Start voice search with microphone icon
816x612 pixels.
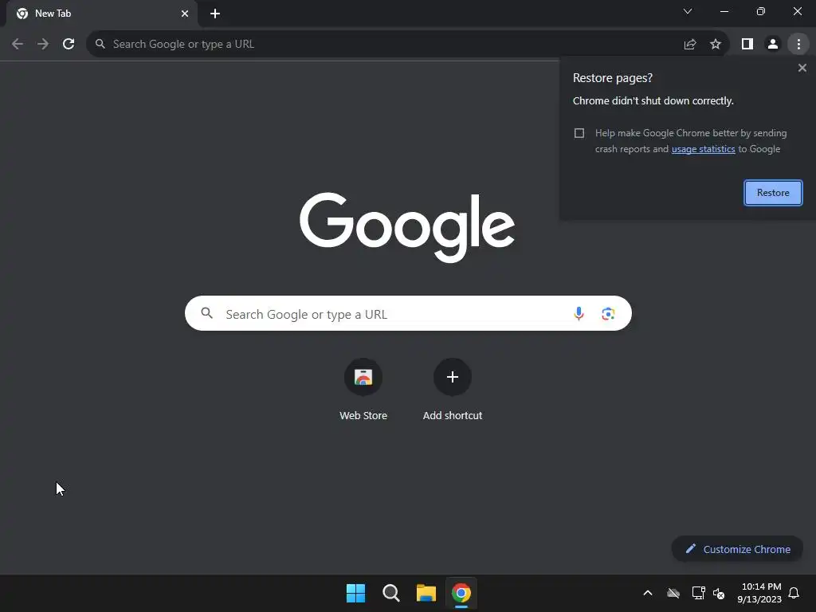click(x=579, y=313)
